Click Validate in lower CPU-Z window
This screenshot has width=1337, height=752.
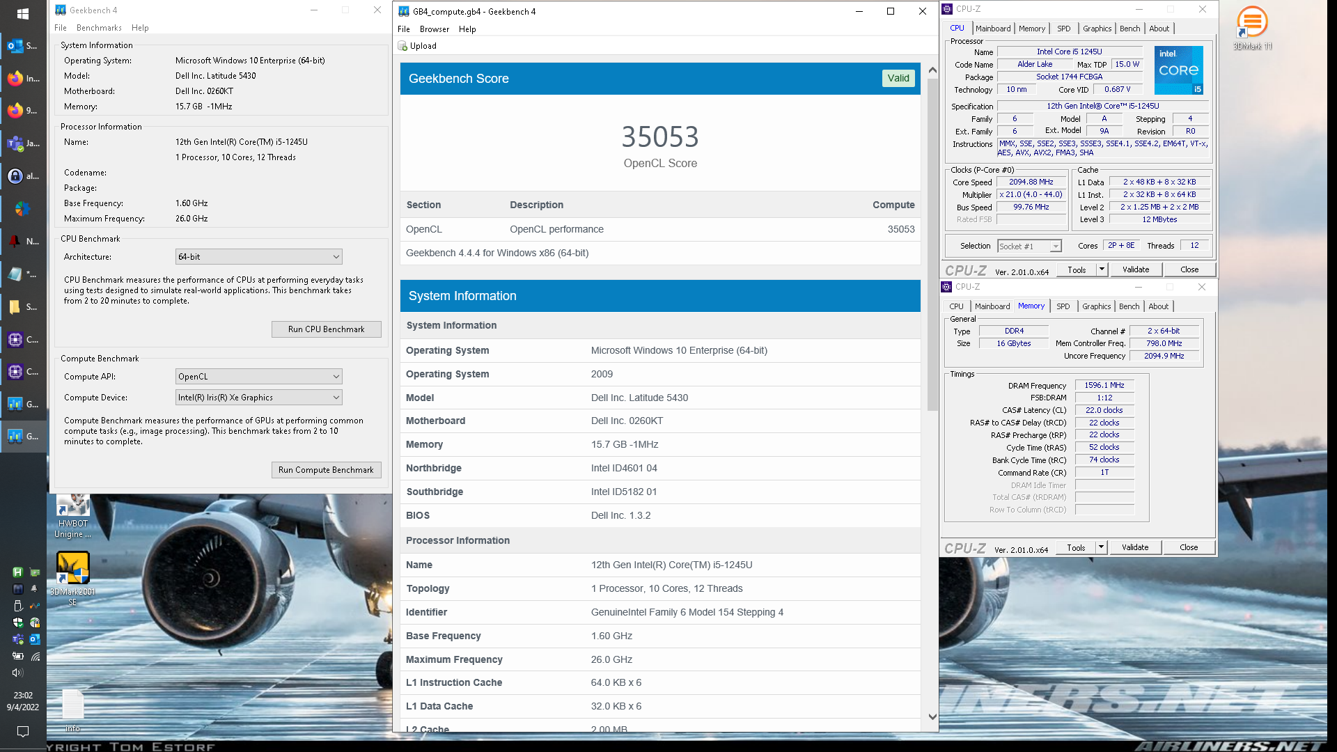pyautogui.click(x=1135, y=547)
